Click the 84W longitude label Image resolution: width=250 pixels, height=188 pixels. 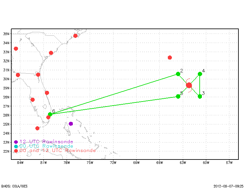(20, 163)
